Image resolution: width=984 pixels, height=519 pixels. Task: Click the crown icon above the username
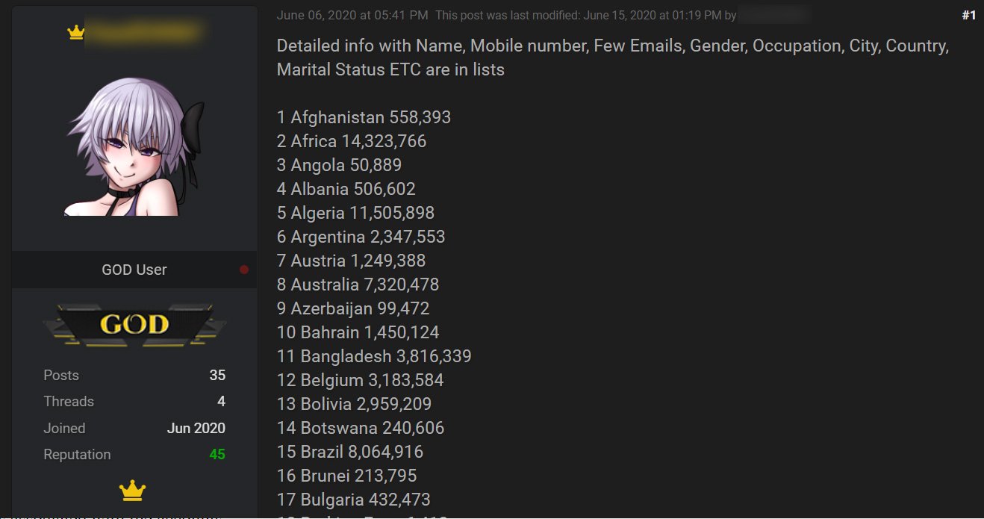(75, 33)
